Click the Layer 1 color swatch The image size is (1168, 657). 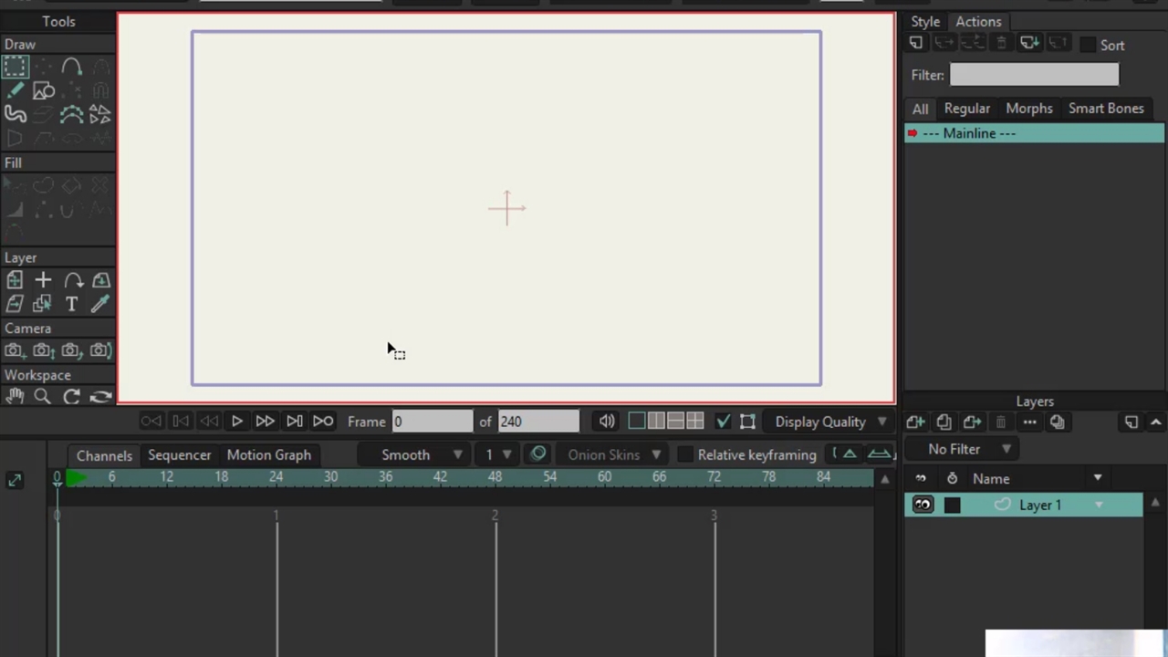pos(952,505)
